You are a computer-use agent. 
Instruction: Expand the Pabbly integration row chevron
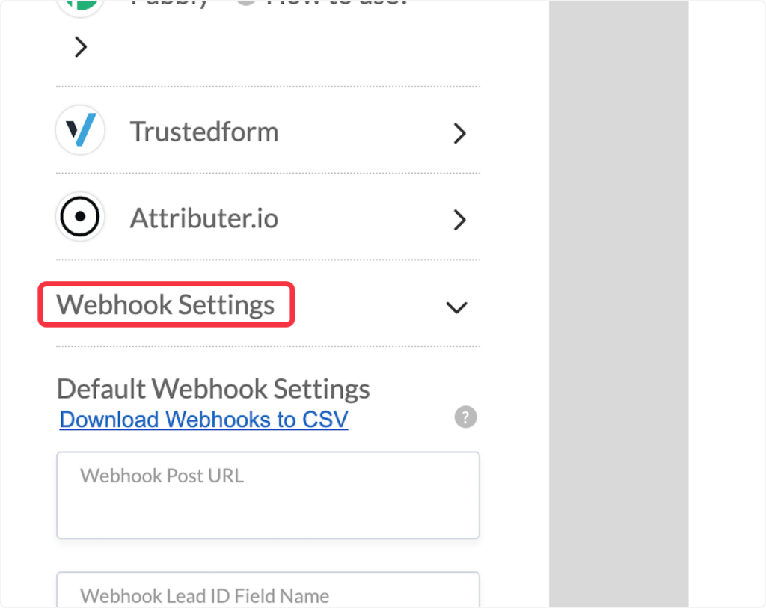[x=81, y=48]
